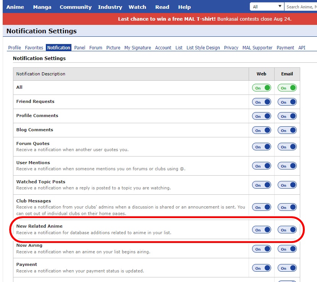The image size is (317, 282).
Task: Click the Web column header
Action: [261, 74]
